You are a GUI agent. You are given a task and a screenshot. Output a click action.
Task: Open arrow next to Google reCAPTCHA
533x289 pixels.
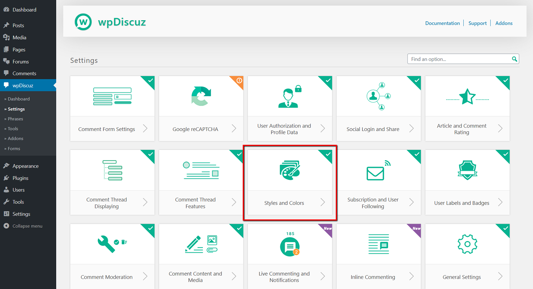click(x=234, y=129)
